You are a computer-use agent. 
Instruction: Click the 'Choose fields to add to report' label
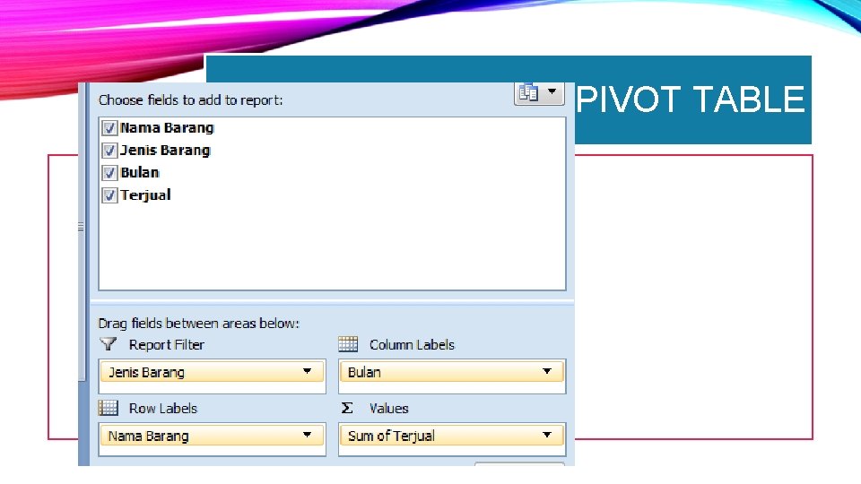tap(190, 99)
